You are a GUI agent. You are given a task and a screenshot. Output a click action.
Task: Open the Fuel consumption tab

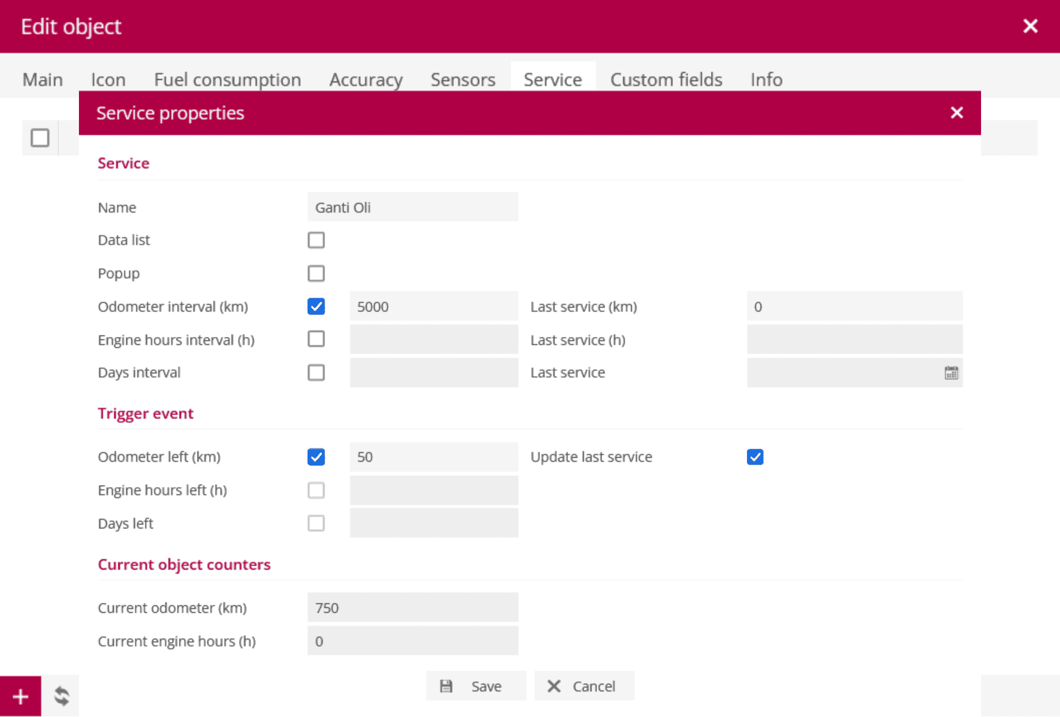227,79
